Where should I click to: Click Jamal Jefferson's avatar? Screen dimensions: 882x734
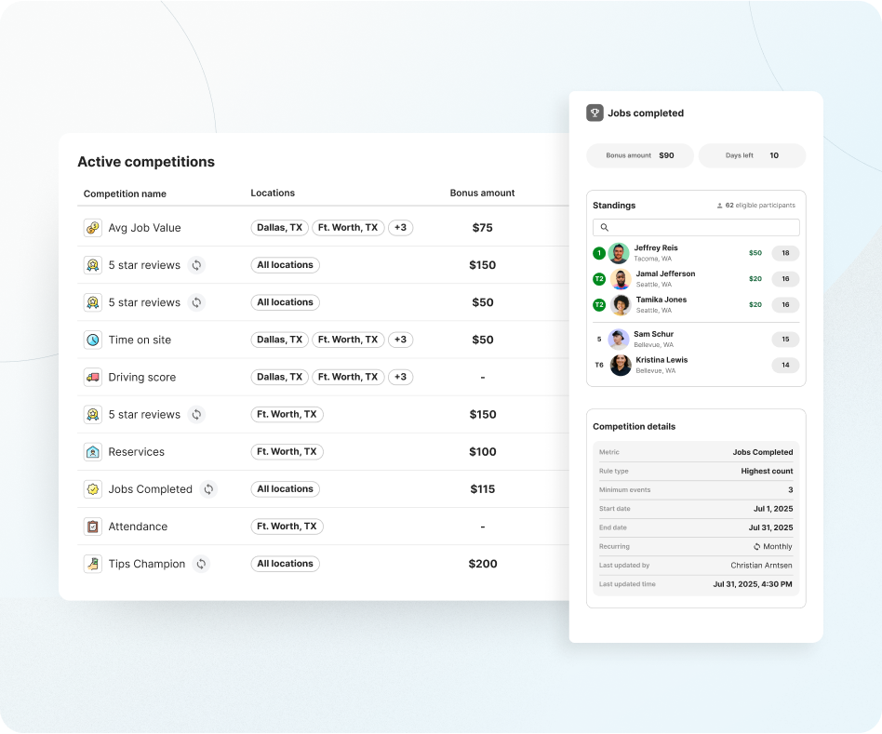tap(621, 279)
